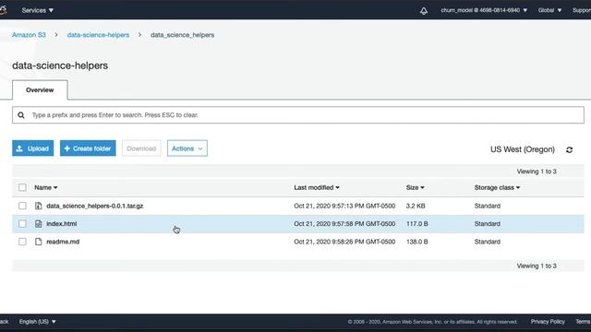Click the file icon next to index.html
591x332 pixels.
38,223
